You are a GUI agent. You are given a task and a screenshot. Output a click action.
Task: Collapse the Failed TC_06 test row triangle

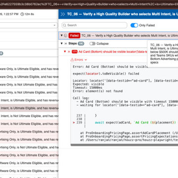[61, 36]
